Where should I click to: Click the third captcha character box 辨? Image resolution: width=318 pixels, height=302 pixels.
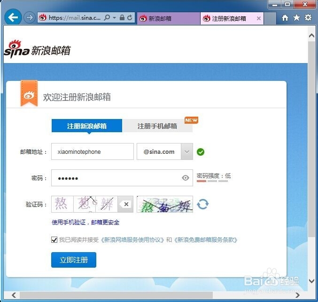tap(107, 204)
